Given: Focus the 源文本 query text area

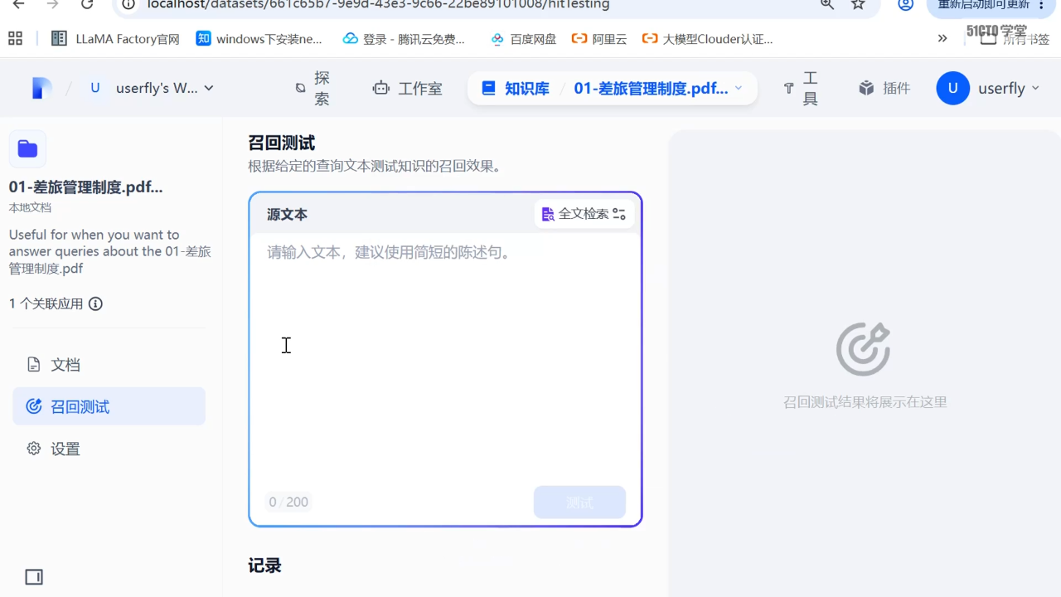Looking at the screenshot, I should point(445,357).
